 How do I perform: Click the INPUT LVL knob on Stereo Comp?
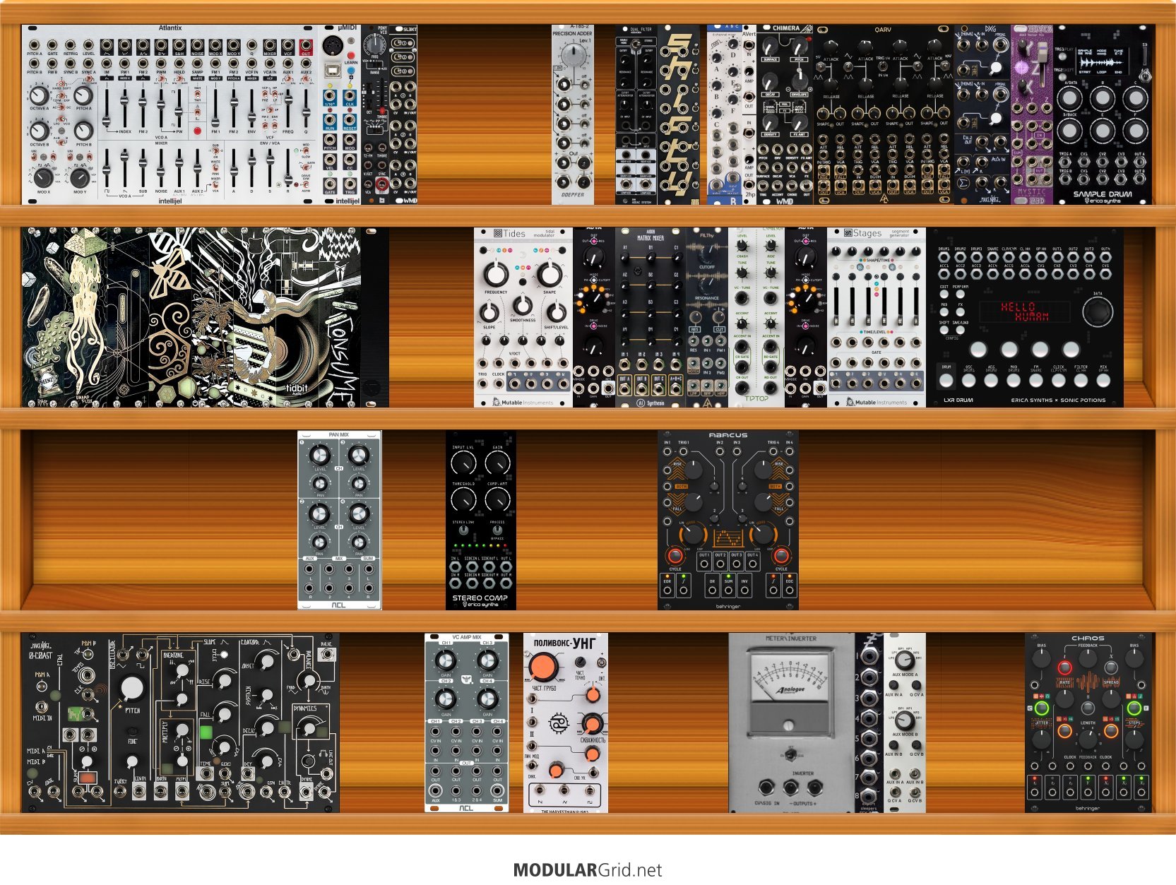pyautogui.click(x=463, y=463)
